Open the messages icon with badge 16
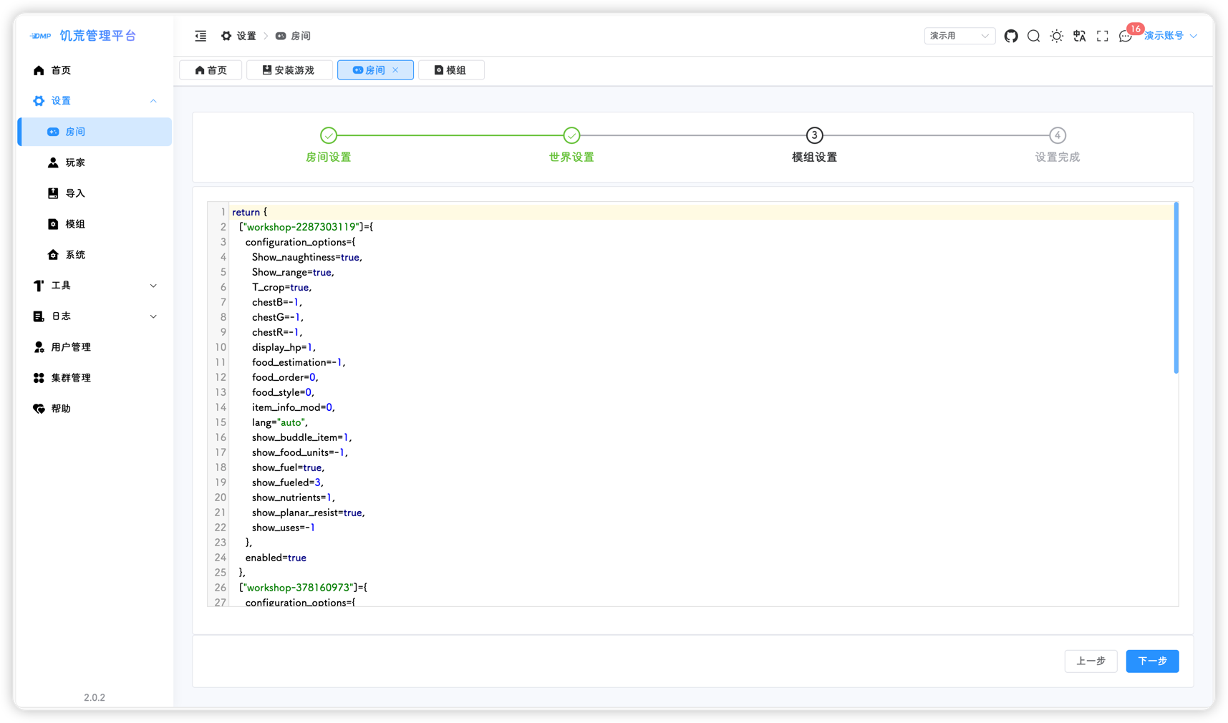 click(x=1125, y=37)
